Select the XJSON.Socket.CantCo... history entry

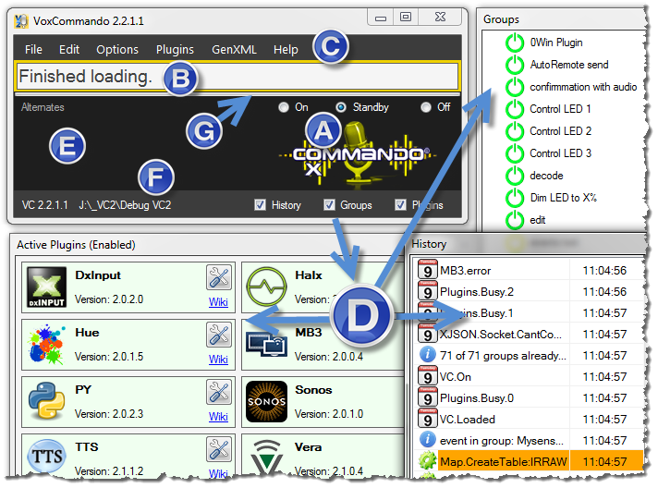[500, 335]
